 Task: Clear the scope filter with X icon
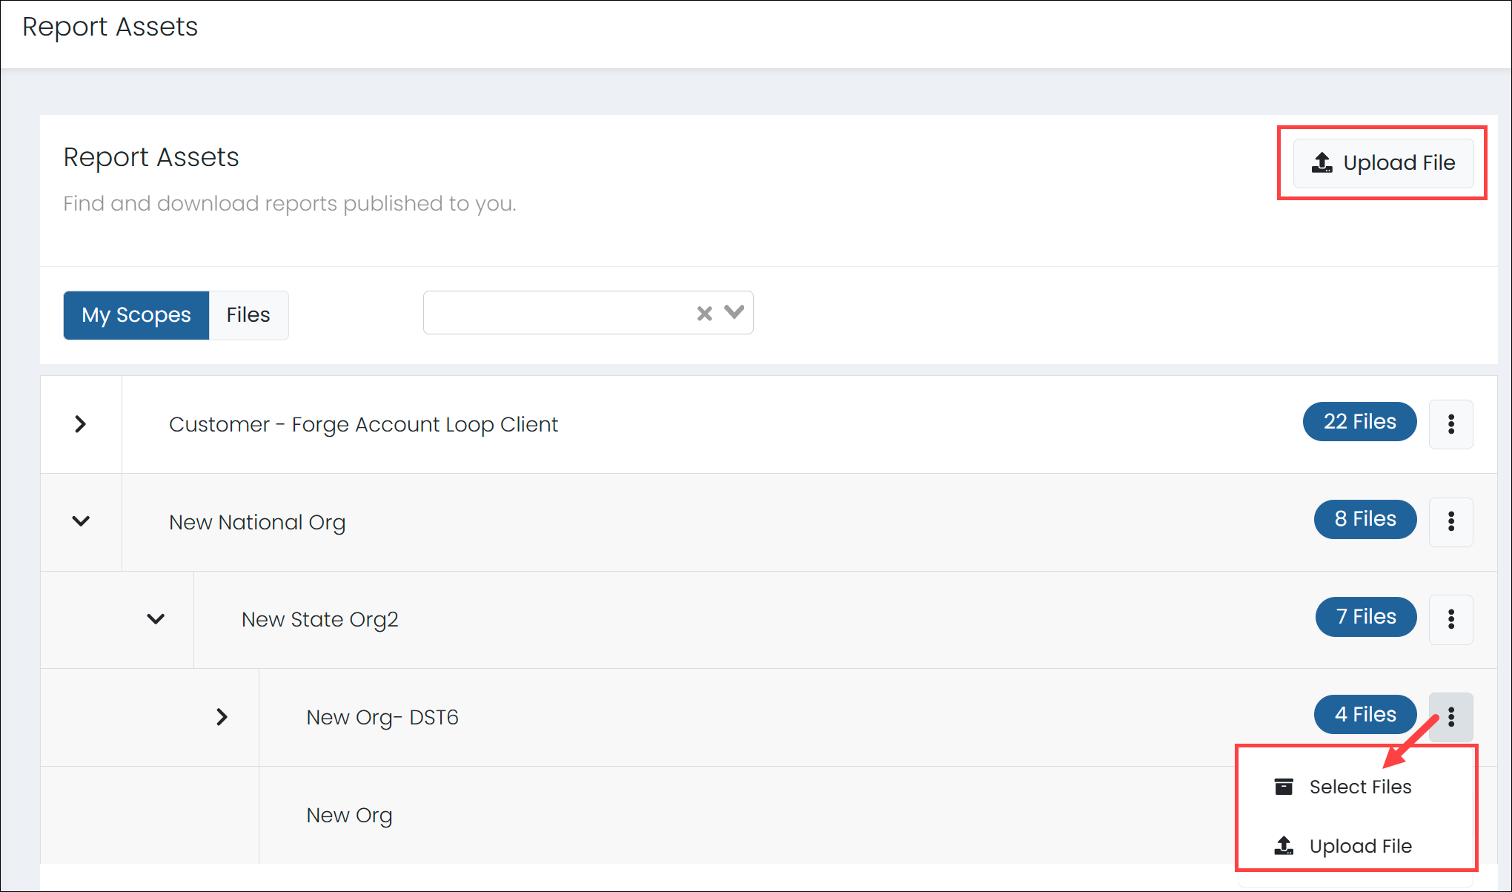(x=704, y=314)
